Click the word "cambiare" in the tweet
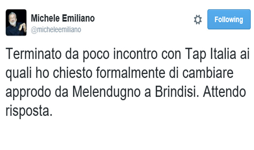This screenshot has width=254, height=150. [208, 73]
